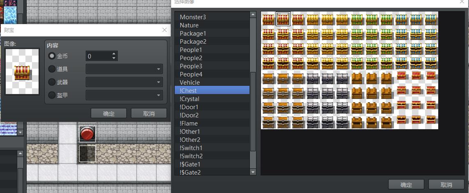The height and width of the screenshot is (193, 469).
Task: Pick the first open red chest in the fourth row
Action: 268,63
